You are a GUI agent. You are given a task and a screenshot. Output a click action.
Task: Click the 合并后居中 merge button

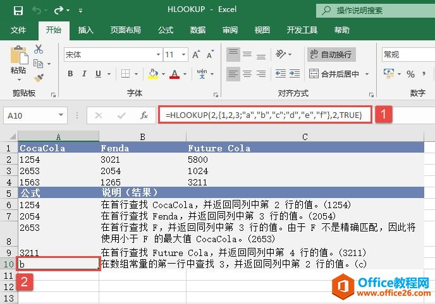[x=334, y=74]
